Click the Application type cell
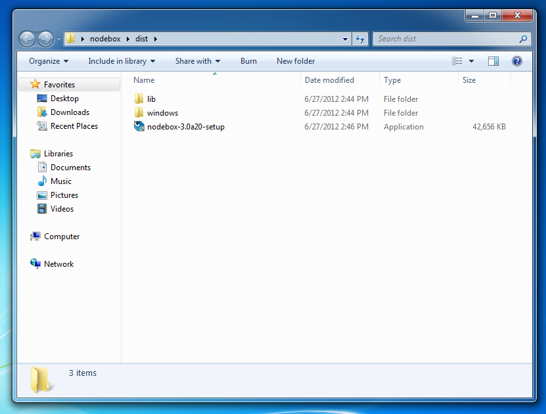Screen dimensions: 546x414 (x=403, y=127)
